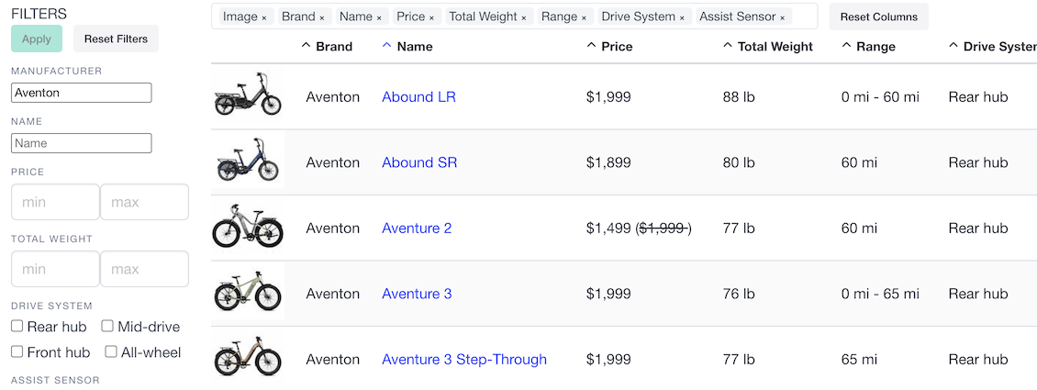Remove the Name column tag
1037x390 pixels.
click(379, 17)
